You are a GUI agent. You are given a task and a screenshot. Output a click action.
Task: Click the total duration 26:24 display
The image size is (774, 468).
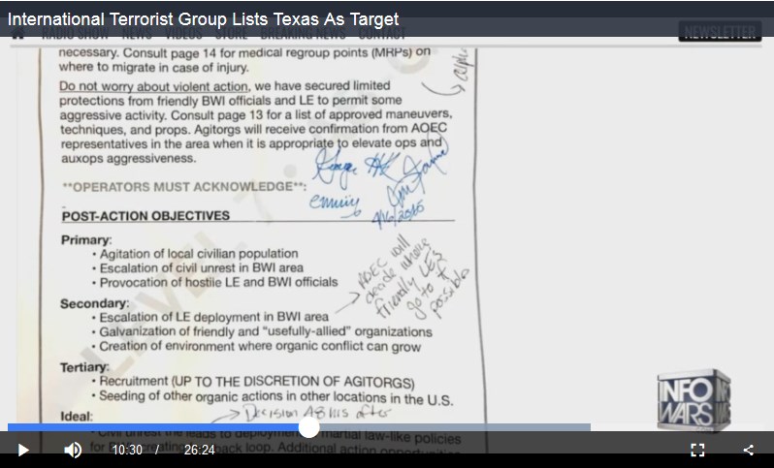tap(200, 450)
